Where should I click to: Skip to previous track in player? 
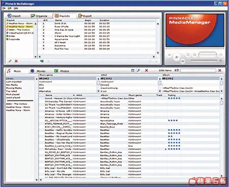click(169, 55)
